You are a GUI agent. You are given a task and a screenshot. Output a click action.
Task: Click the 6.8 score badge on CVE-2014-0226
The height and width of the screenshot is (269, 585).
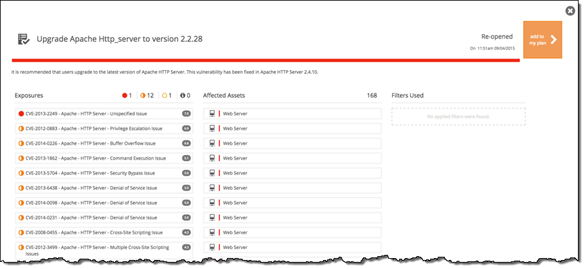tap(186, 144)
